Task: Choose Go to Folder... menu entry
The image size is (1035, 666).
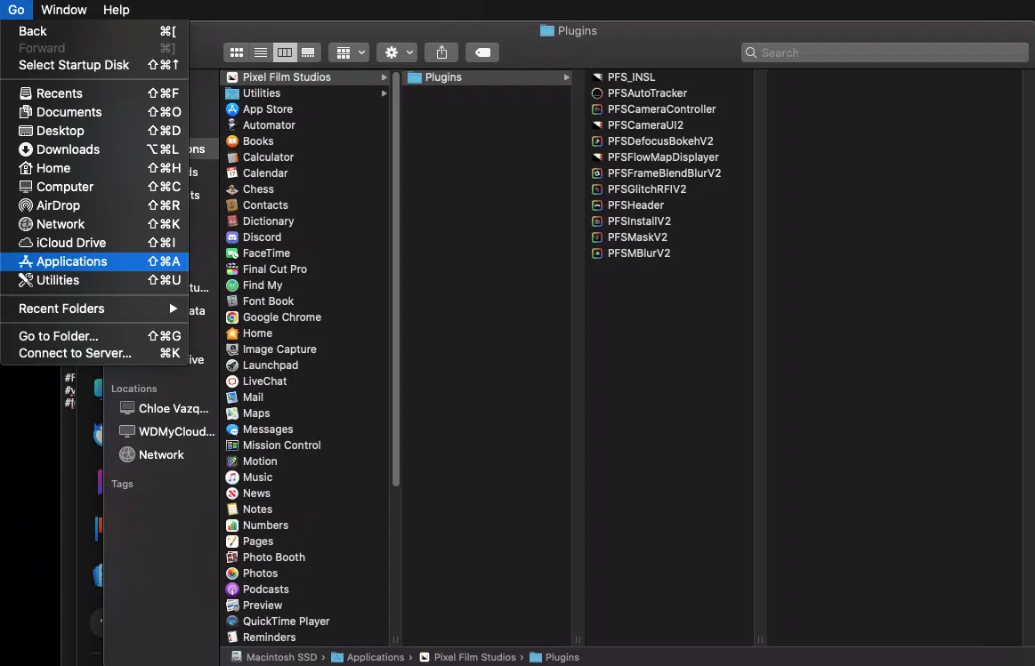Action: coord(95,336)
